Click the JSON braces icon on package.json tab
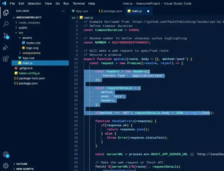The width and height of the screenshot is (224, 171). pyautogui.click(x=101, y=11)
